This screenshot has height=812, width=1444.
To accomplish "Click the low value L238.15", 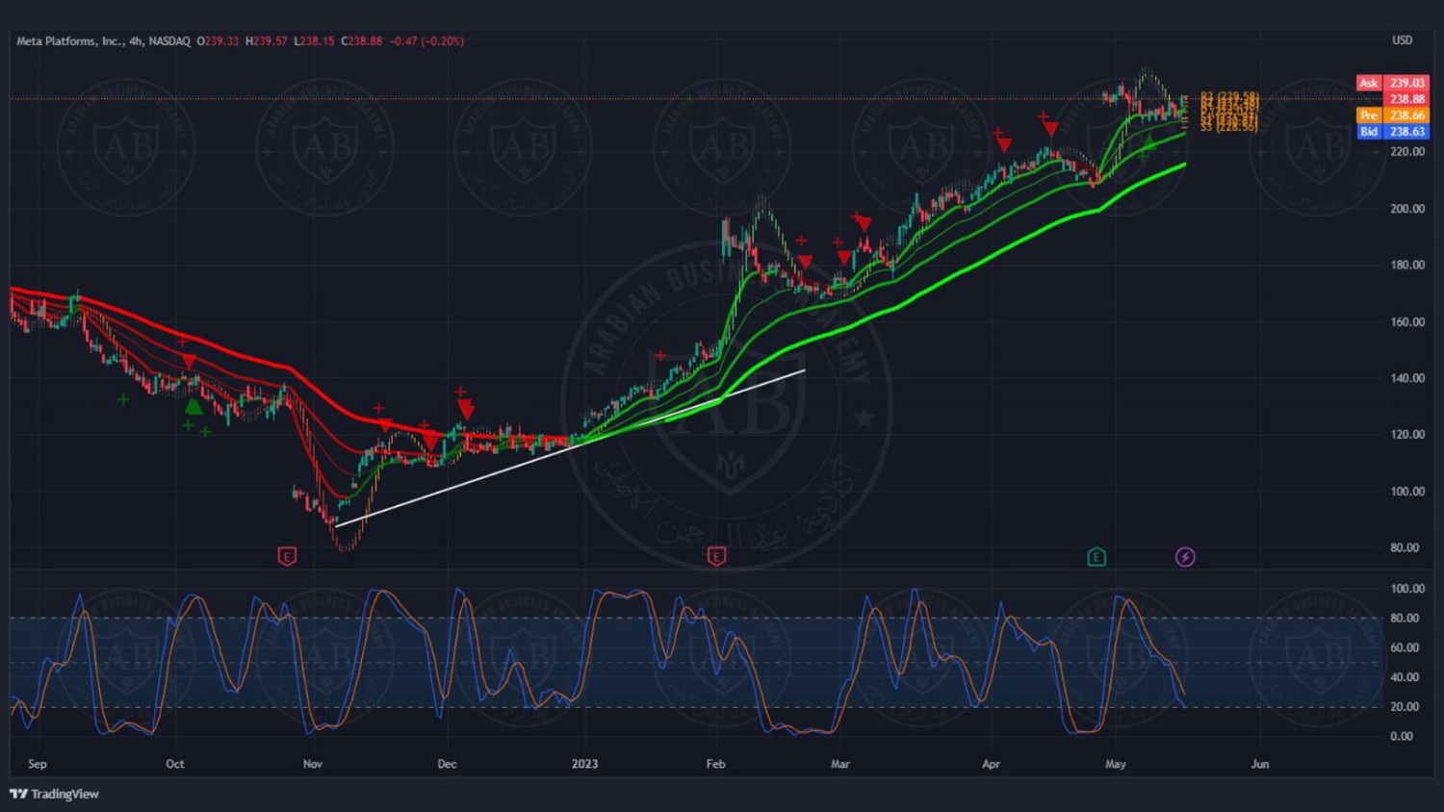I will coord(314,41).
